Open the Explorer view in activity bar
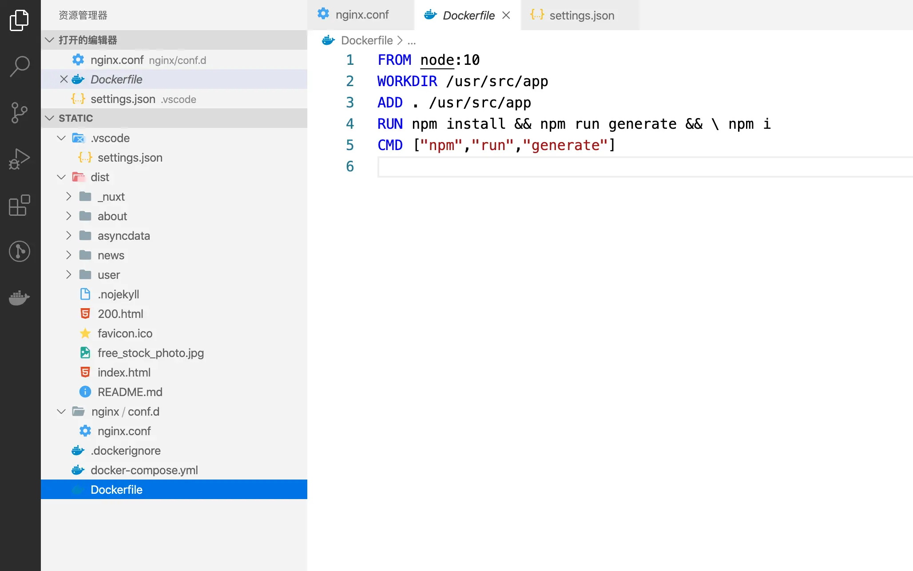This screenshot has height=571, width=913. coord(20,20)
